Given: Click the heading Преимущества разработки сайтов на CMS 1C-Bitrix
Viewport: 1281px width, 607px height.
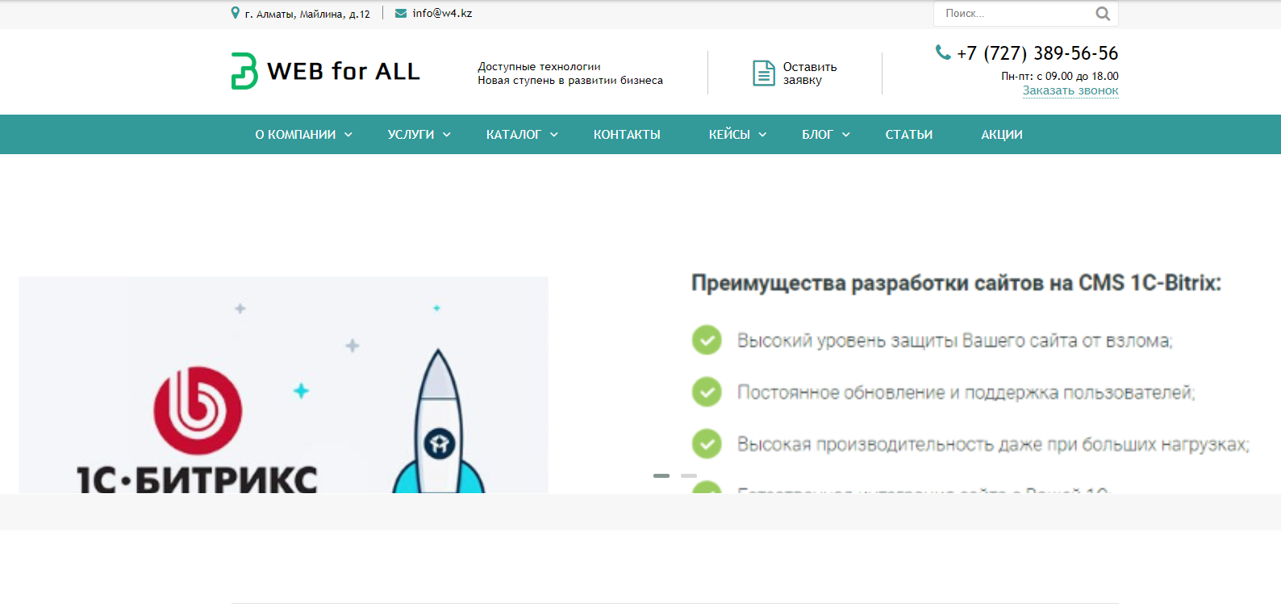Looking at the screenshot, I should [956, 283].
